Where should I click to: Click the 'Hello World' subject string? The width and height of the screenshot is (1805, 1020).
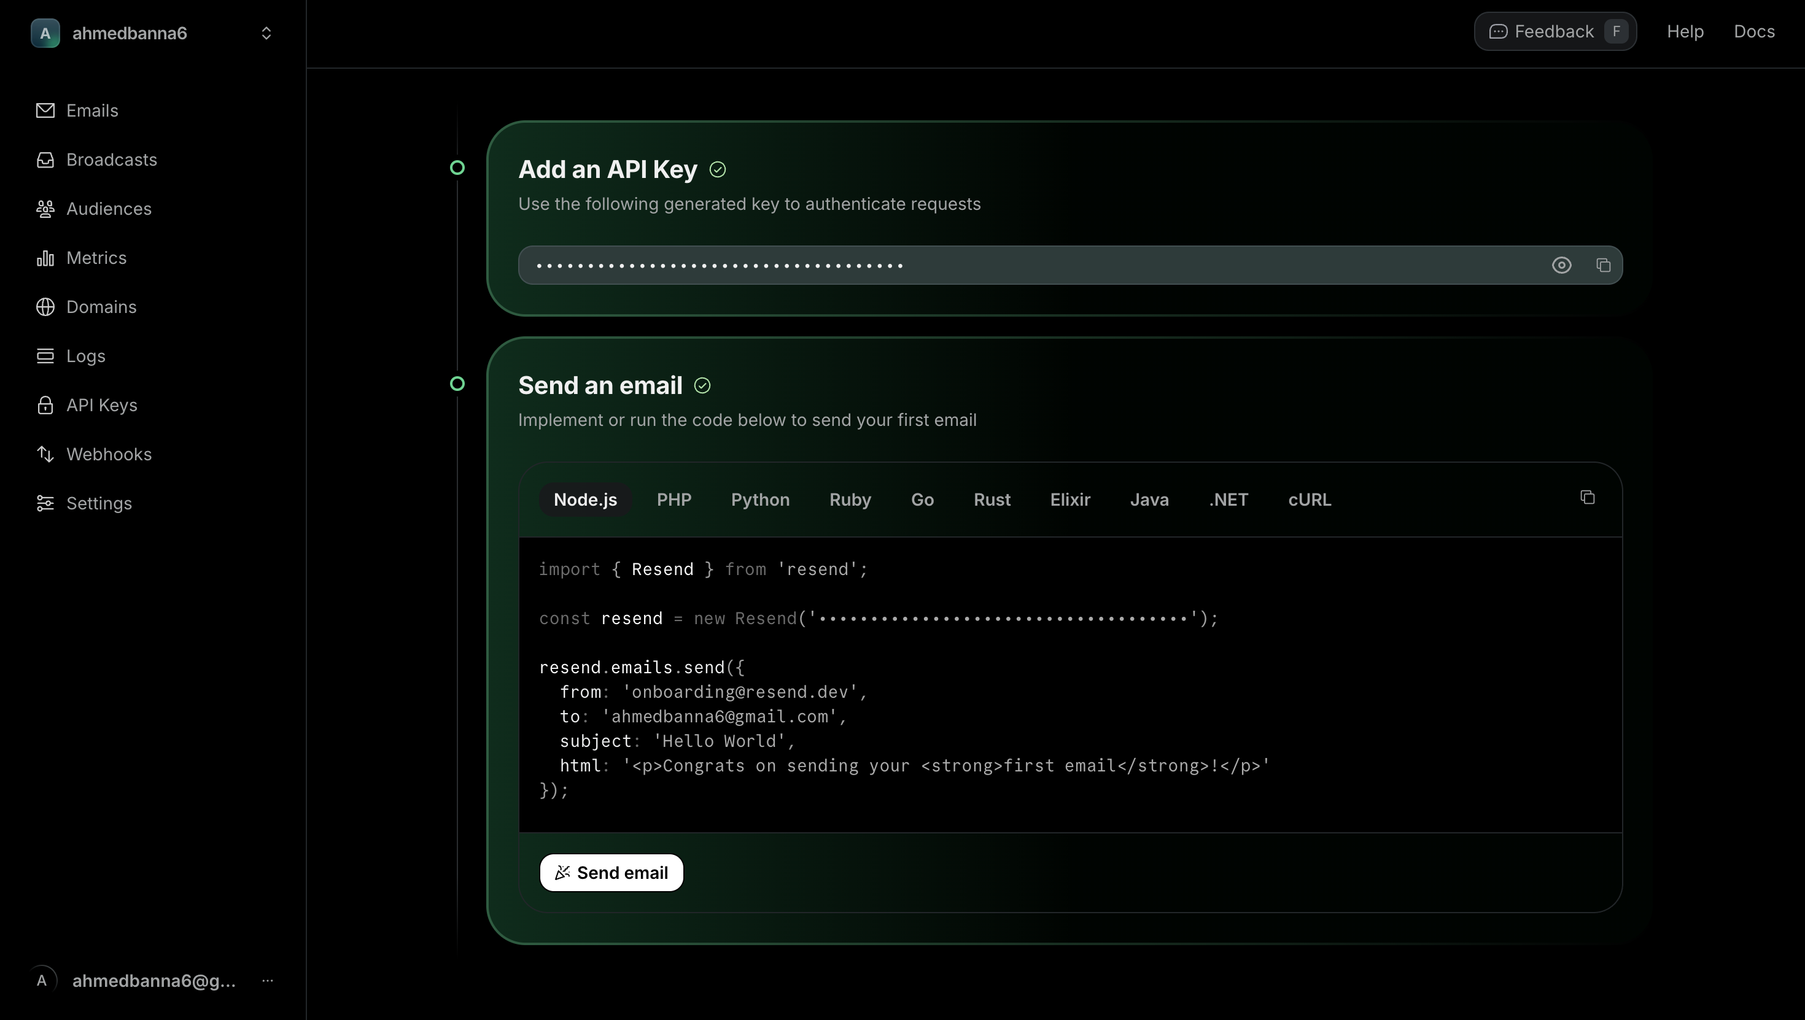pos(720,741)
